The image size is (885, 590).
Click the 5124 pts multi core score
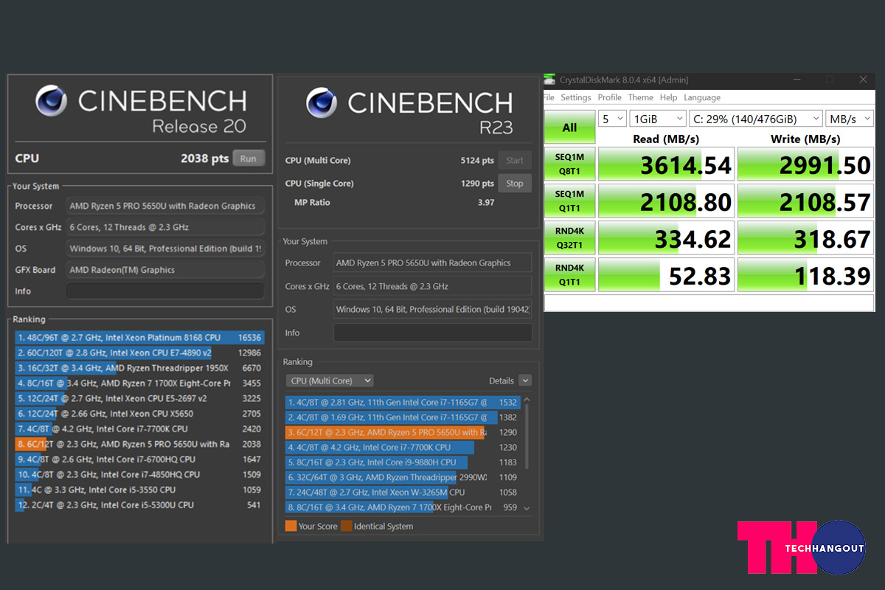(x=477, y=161)
